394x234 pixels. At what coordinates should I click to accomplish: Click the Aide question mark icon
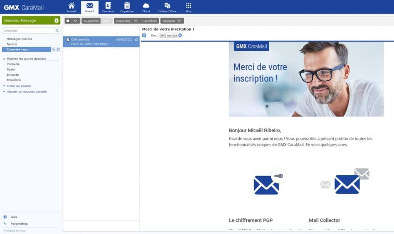pyautogui.click(x=5, y=217)
